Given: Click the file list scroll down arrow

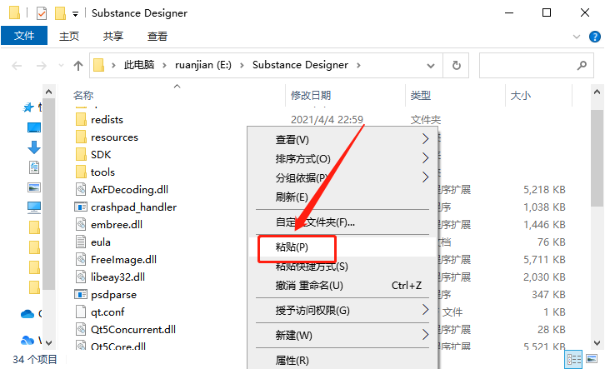Looking at the screenshot, I should 597,343.
